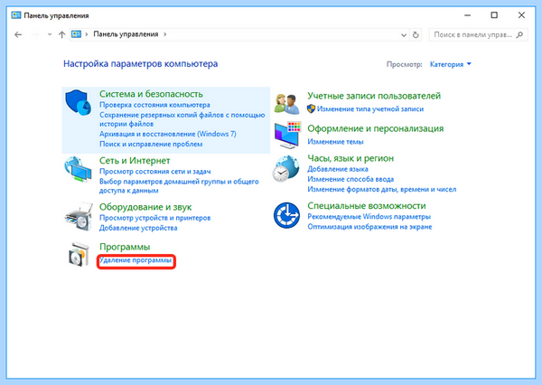
Task: Open Программы heading
Action: click(x=125, y=247)
